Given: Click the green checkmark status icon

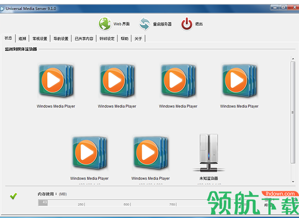Looking at the screenshot, I should [13, 196].
